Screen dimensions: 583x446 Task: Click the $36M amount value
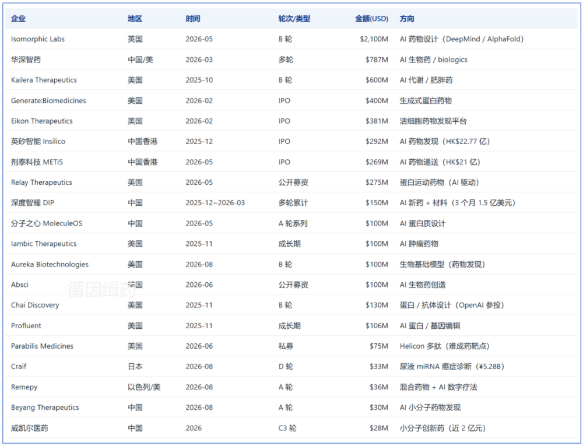click(379, 387)
